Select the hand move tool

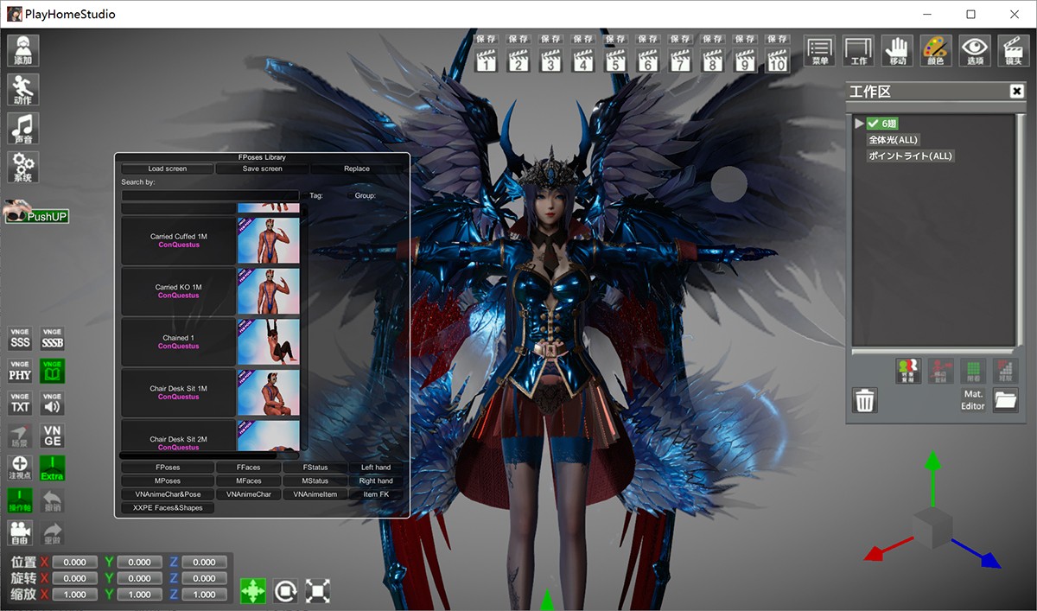[x=898, y=51]
